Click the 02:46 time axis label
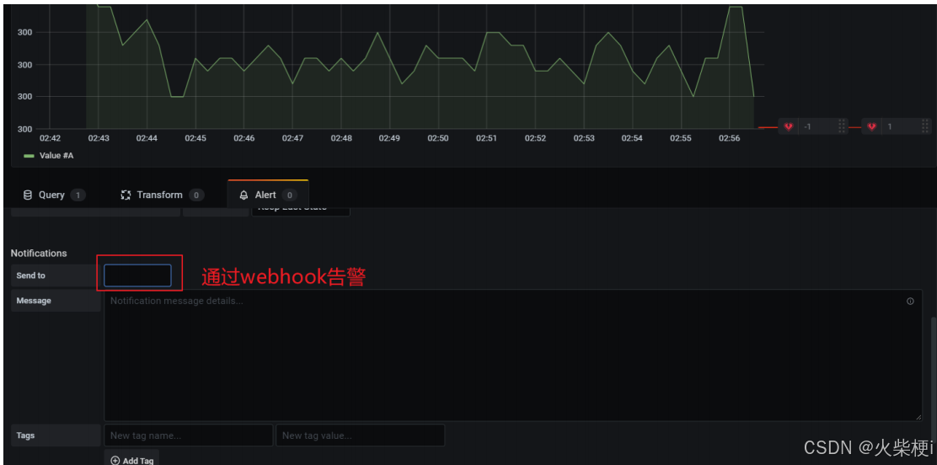Image resolution: width=937 pixels, height=465 pixels. click(x=244, y=138)
